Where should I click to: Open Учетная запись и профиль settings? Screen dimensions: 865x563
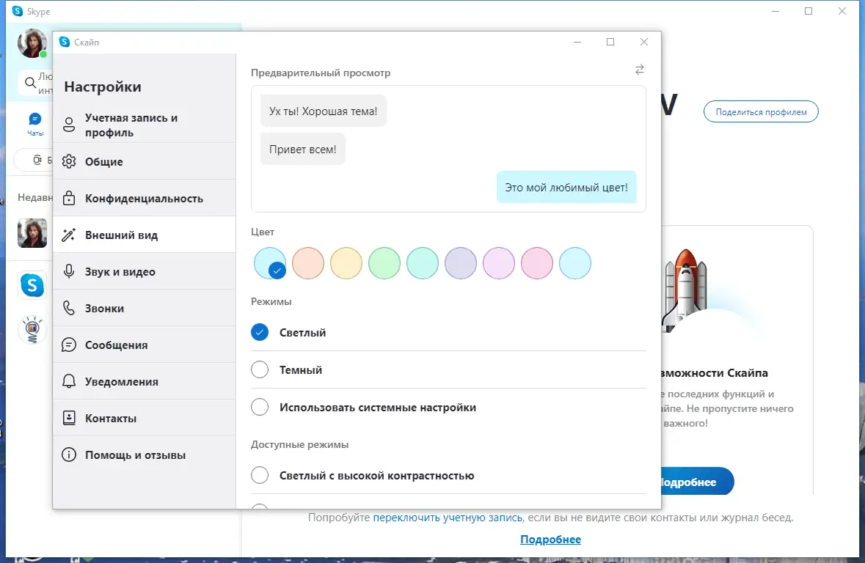click(145, 125)
